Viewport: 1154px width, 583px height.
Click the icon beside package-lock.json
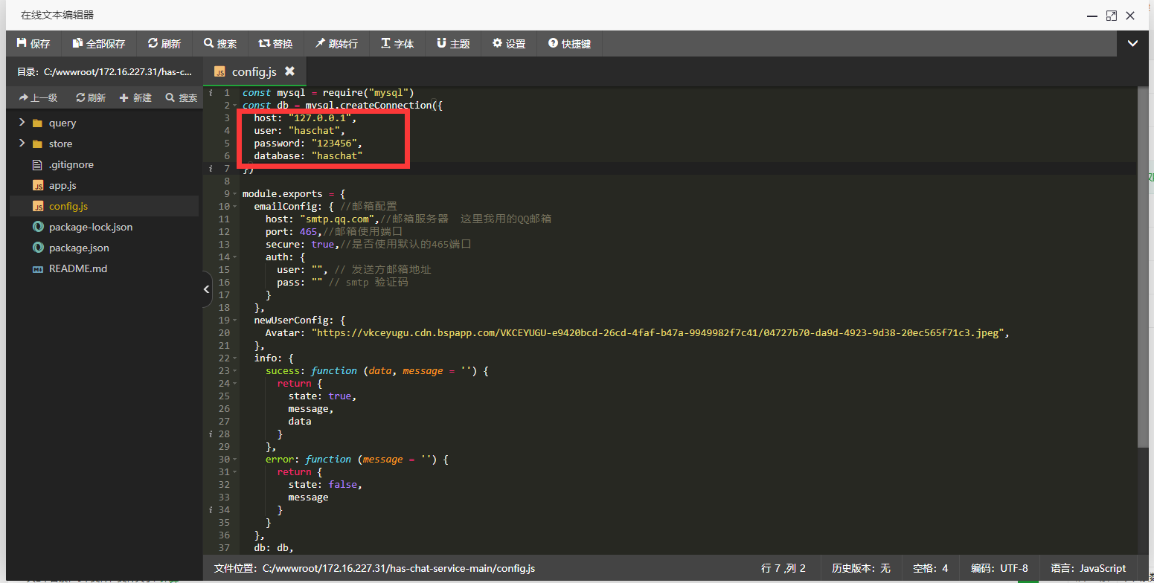[38, 227]
